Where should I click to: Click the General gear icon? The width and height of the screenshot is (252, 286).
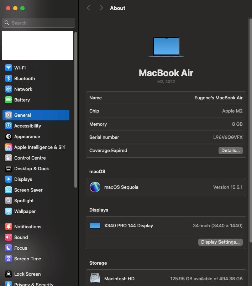[x=9, y=115]
